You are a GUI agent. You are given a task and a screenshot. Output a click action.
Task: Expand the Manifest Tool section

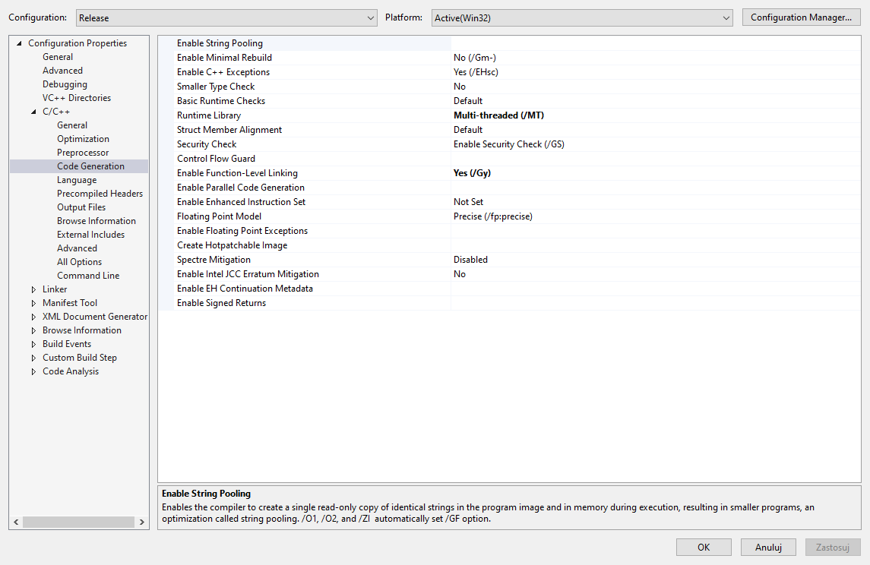click(x=33, y=302)
